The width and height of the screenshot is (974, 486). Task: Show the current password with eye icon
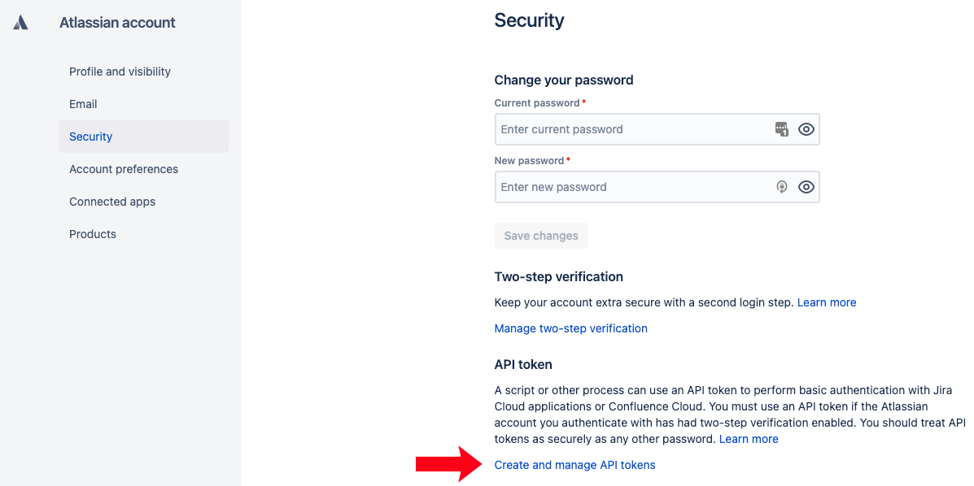[806, 129]
